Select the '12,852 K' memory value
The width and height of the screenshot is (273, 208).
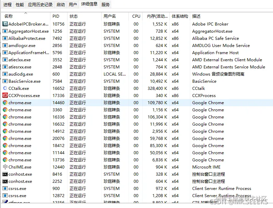[158, 38]
